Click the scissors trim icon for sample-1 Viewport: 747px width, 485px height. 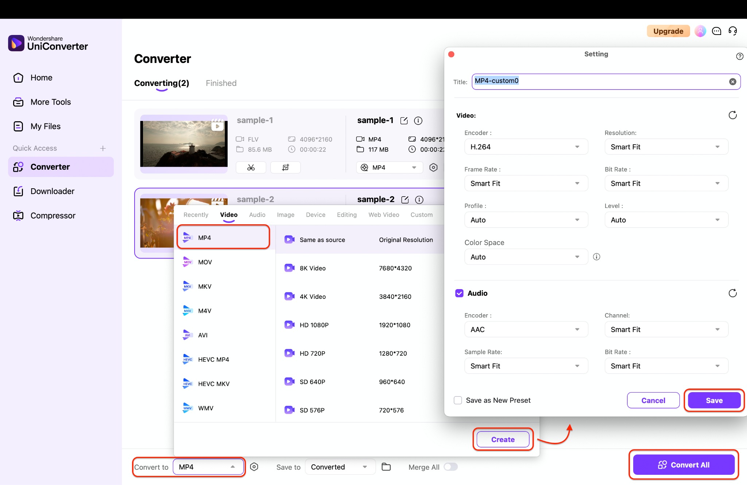[251, 167]
